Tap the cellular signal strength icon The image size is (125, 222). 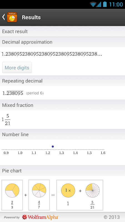(x=99, y=4)
